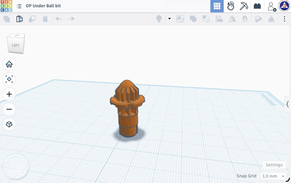Screen dimensions: 291x183
Task: Click the Fit all in view button
Action: coord(9,79)
